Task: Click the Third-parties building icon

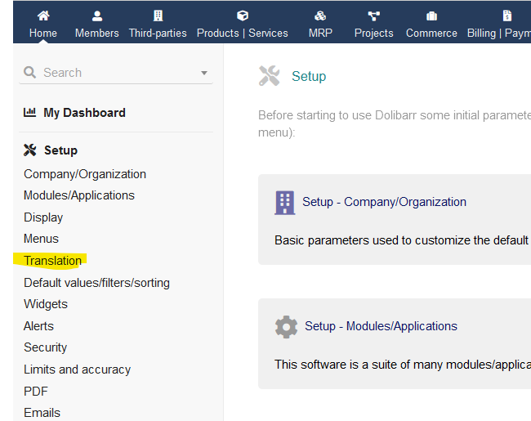Action: point(158,16)
